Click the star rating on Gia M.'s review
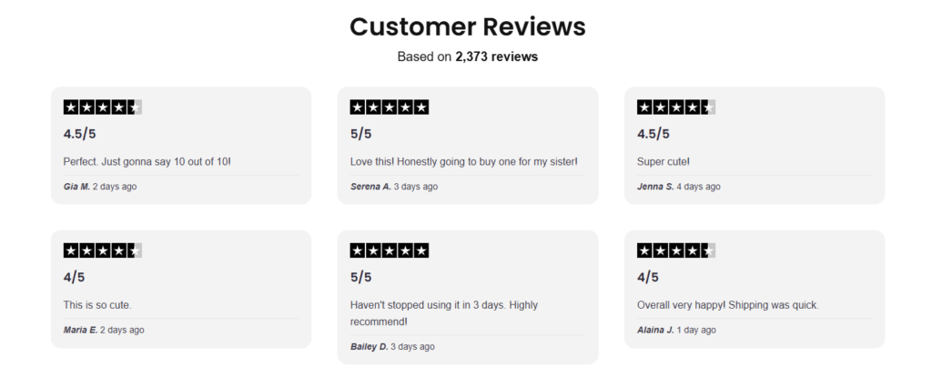 [x=102, y=107]
